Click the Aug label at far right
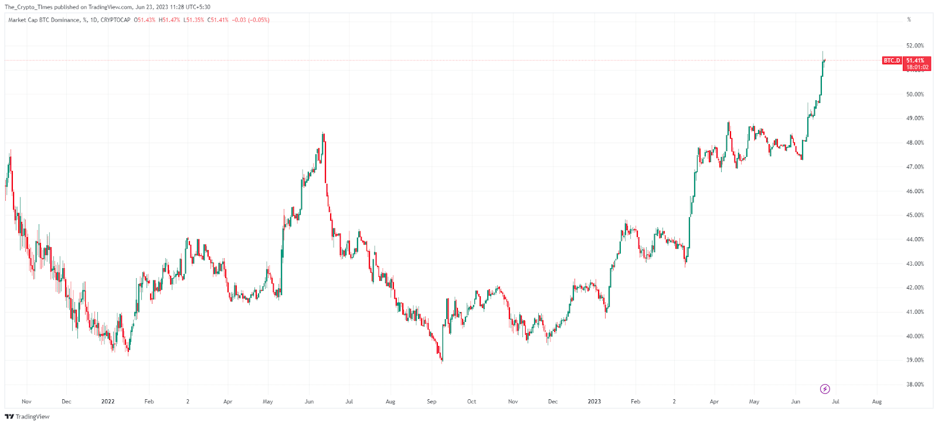This screenshot has width=938, height=425. (877, 402)
